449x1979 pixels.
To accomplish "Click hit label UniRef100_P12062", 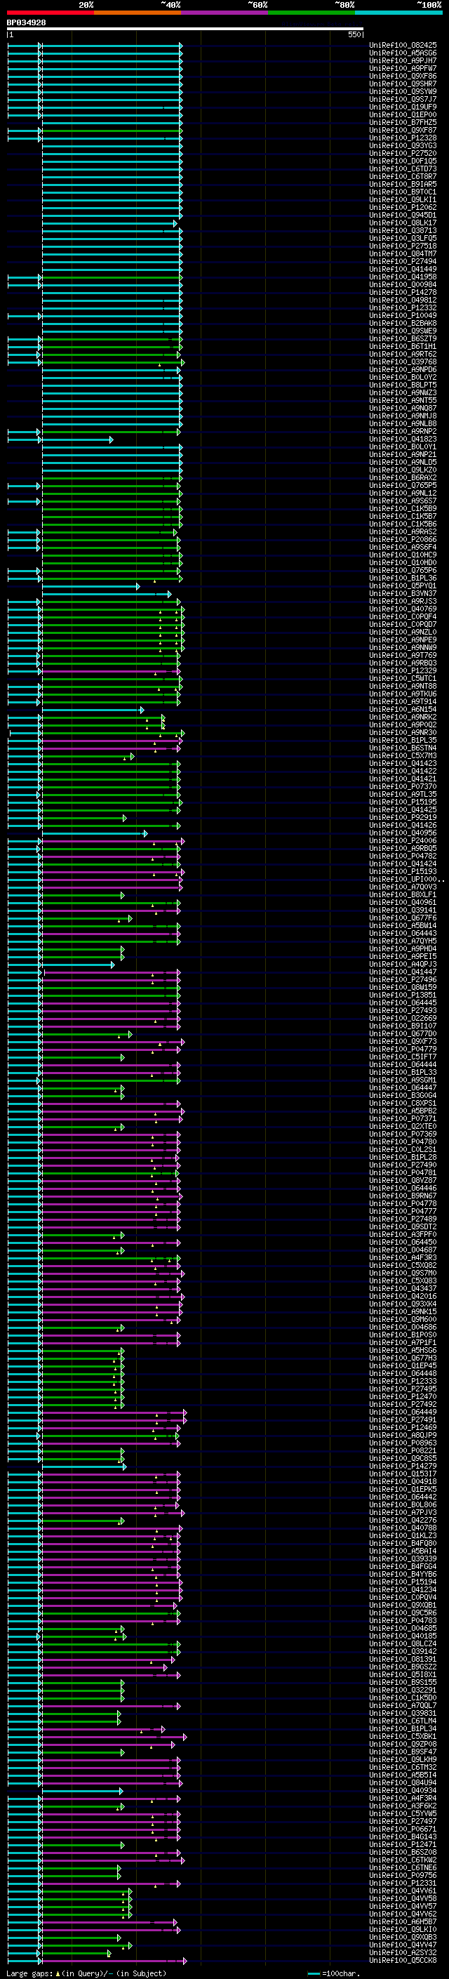I will click(403, 207).
